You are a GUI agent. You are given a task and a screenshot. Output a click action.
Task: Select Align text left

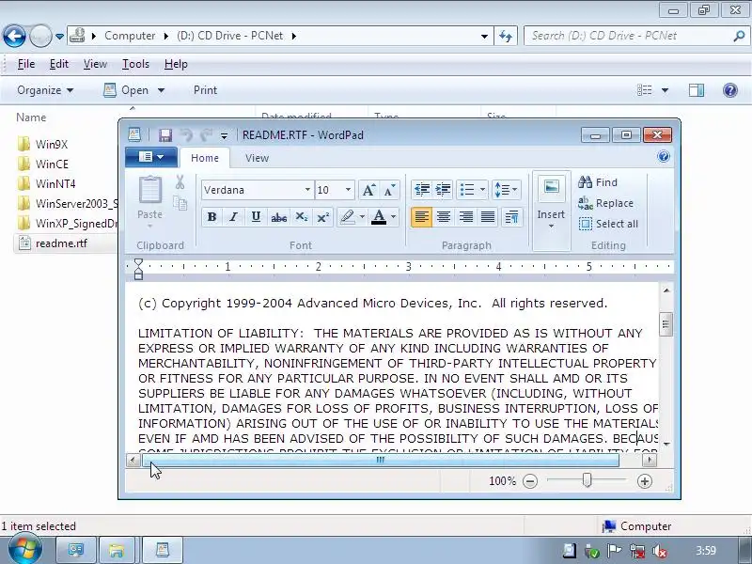pos(421,217)
